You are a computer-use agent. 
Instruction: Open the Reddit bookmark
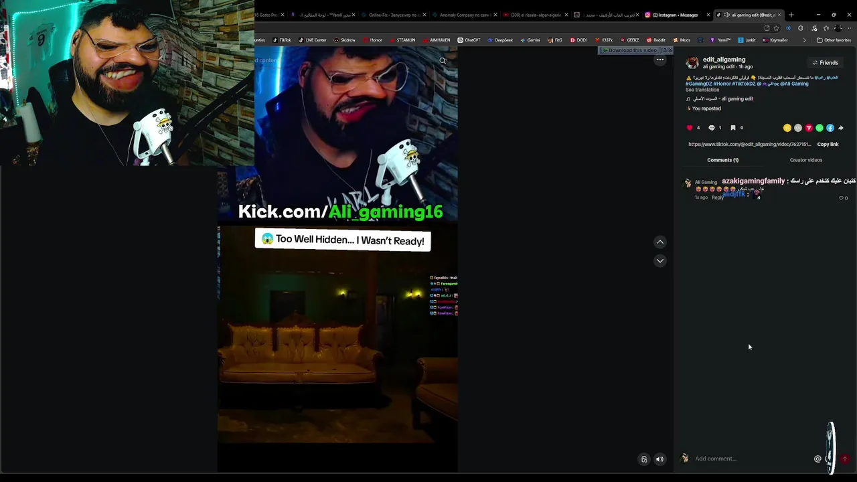tap(656, 40)
